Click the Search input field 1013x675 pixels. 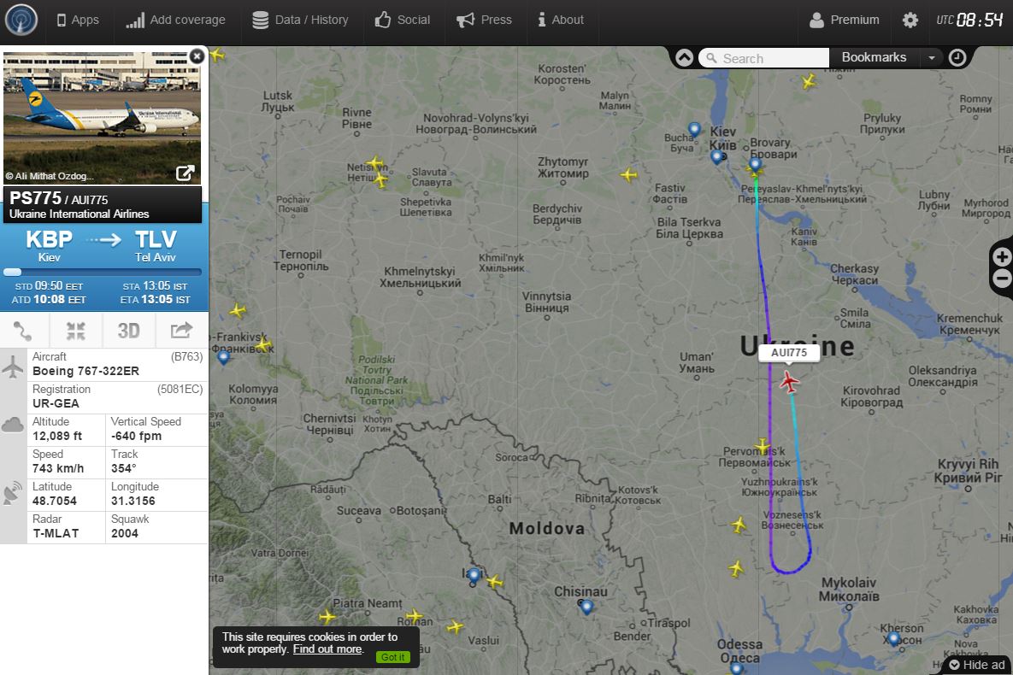click(764, 58)
